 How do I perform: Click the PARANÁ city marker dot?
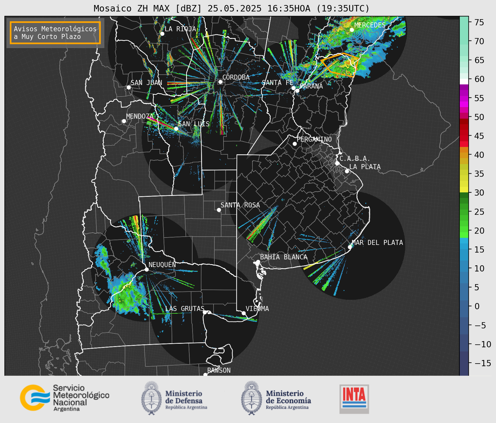coord(297,91)
